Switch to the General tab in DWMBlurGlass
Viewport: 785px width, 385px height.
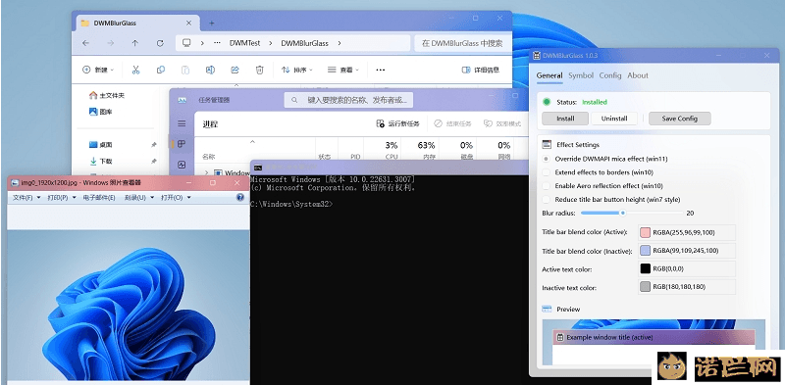[549, 75]
